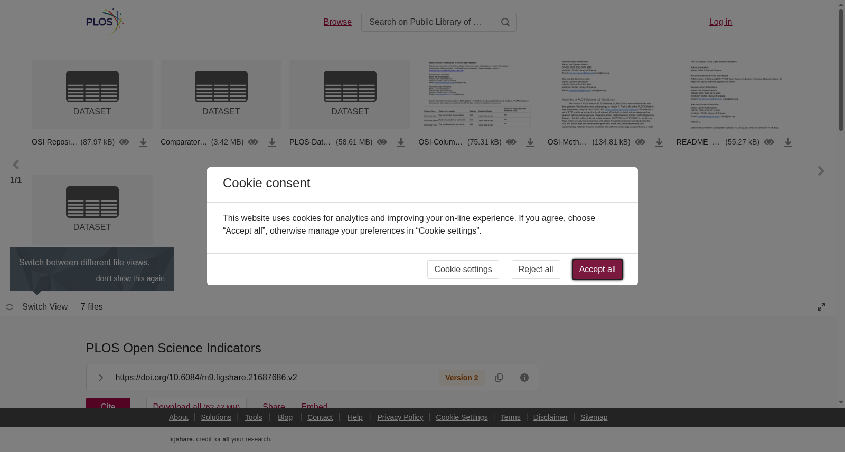Open the Log in link

(x=720, y=22)
